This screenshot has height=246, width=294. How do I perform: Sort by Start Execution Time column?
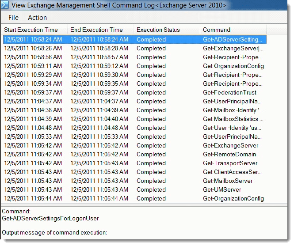(x=31, y=30)
